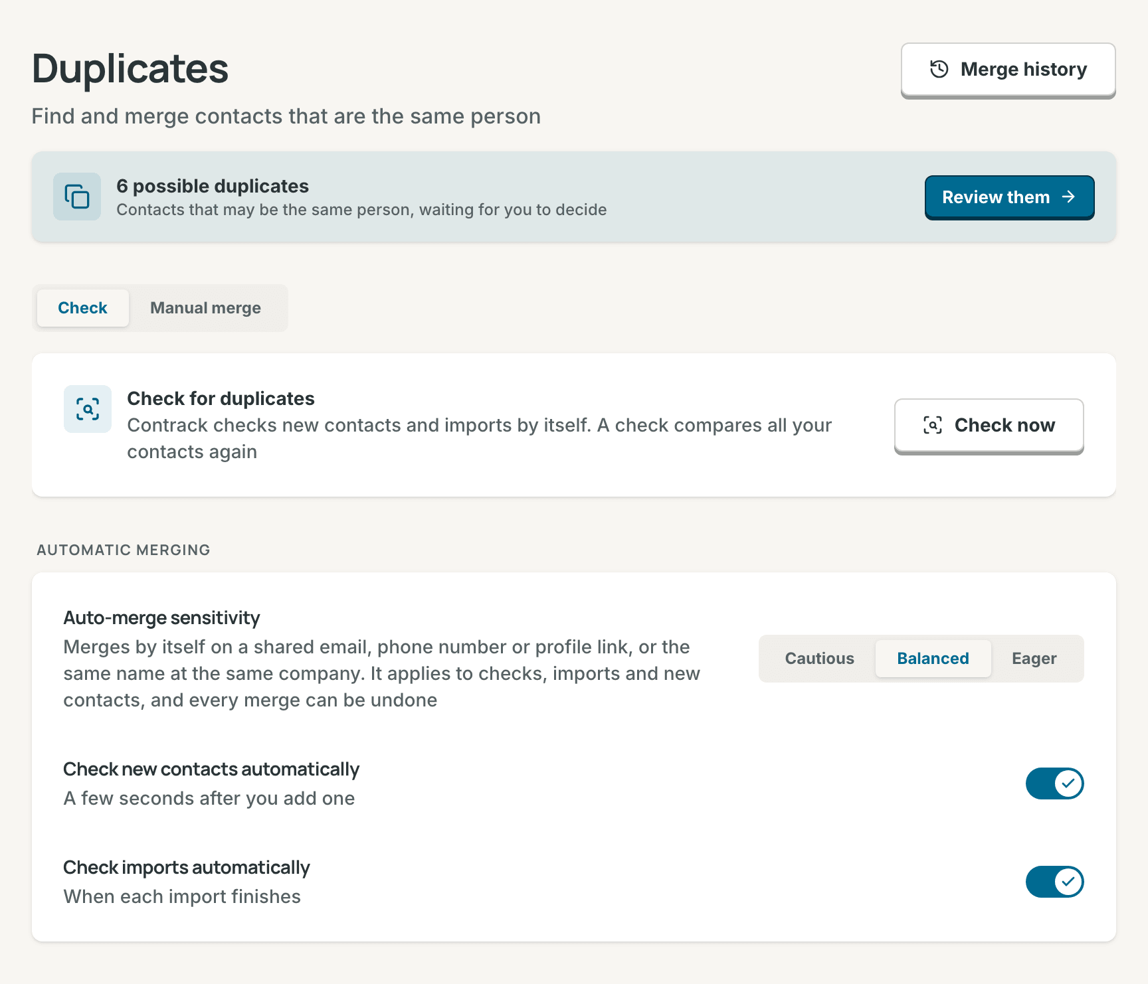Select Eager auto-merge sensitivity

pos(1034,659)
